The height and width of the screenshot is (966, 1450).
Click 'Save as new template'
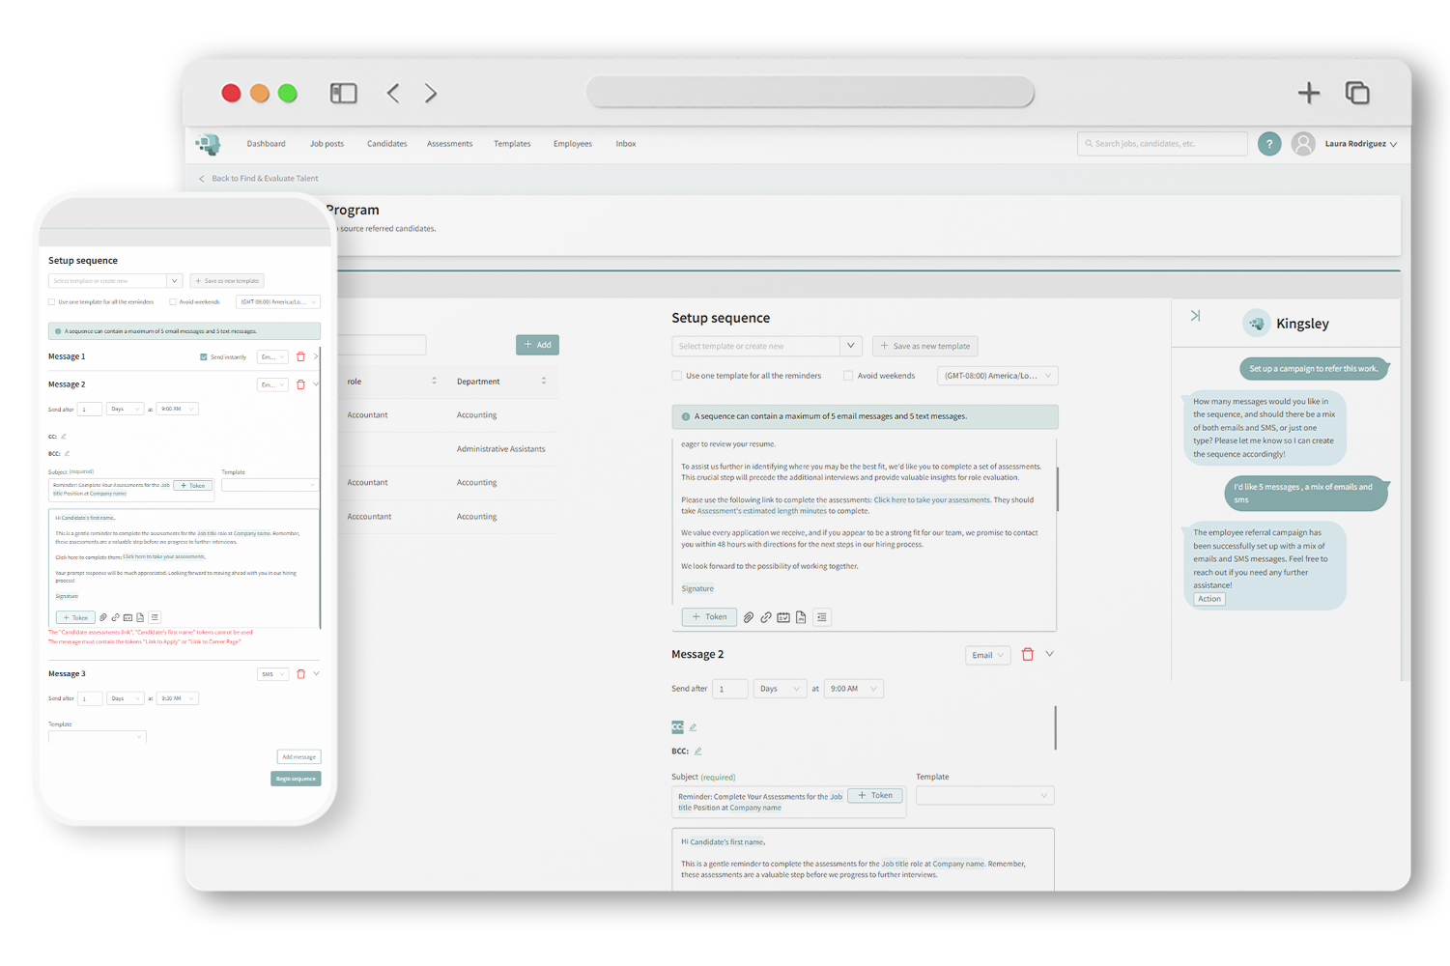pyautogui.click(x=924, y=346)
